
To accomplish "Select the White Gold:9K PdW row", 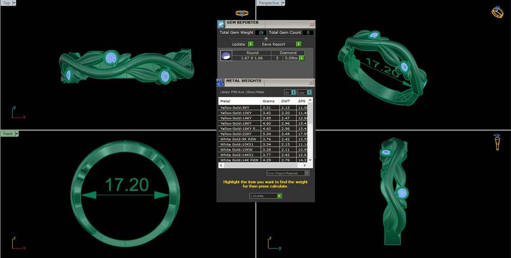I will (263, 139).
